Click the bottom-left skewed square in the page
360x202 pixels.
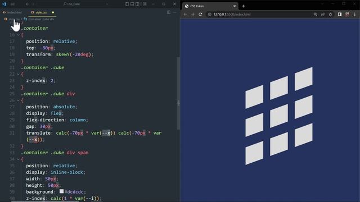click(254, 153)
